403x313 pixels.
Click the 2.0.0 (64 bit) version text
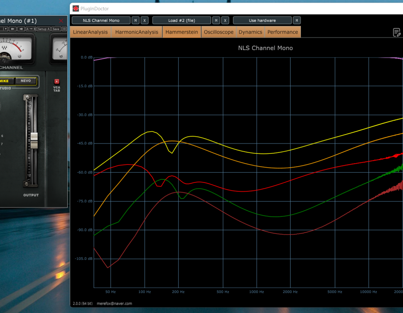tap(83, 304)
